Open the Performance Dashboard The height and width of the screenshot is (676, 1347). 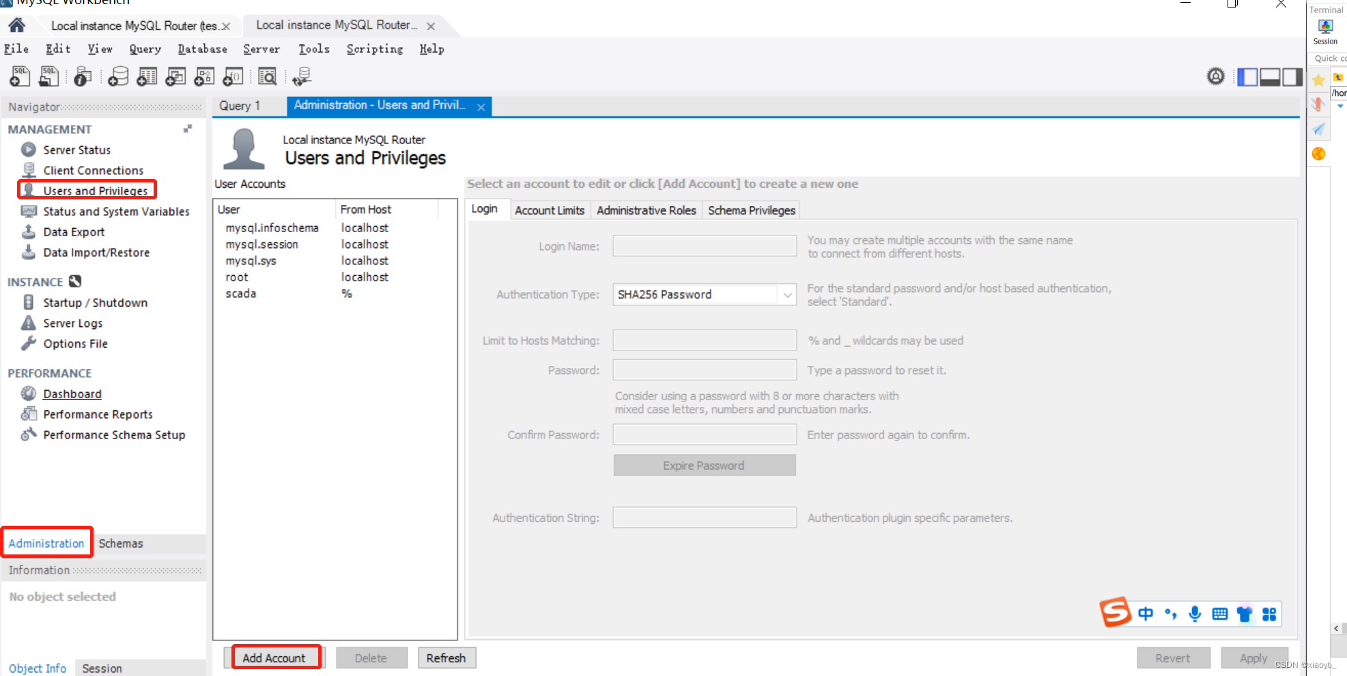[72, 393]
